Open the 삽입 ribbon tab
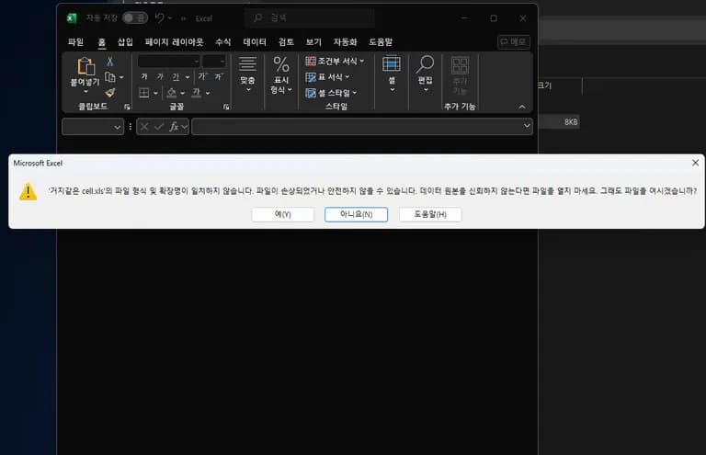706x455 pixels. [125, 42]
